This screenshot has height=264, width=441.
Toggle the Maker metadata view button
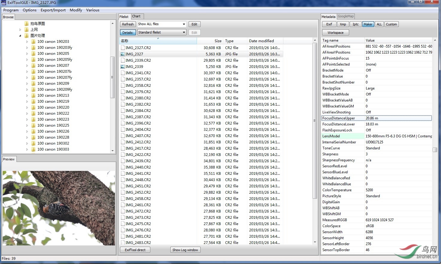[368, 24]
